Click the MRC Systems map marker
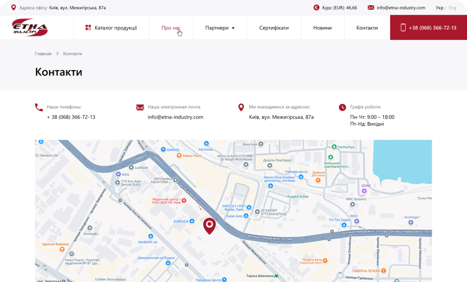This screenshot has width=467, height=282. click(353, 205)
